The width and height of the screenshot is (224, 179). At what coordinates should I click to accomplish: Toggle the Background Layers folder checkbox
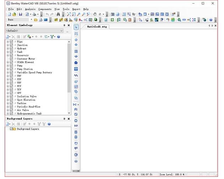coord(11,129)
